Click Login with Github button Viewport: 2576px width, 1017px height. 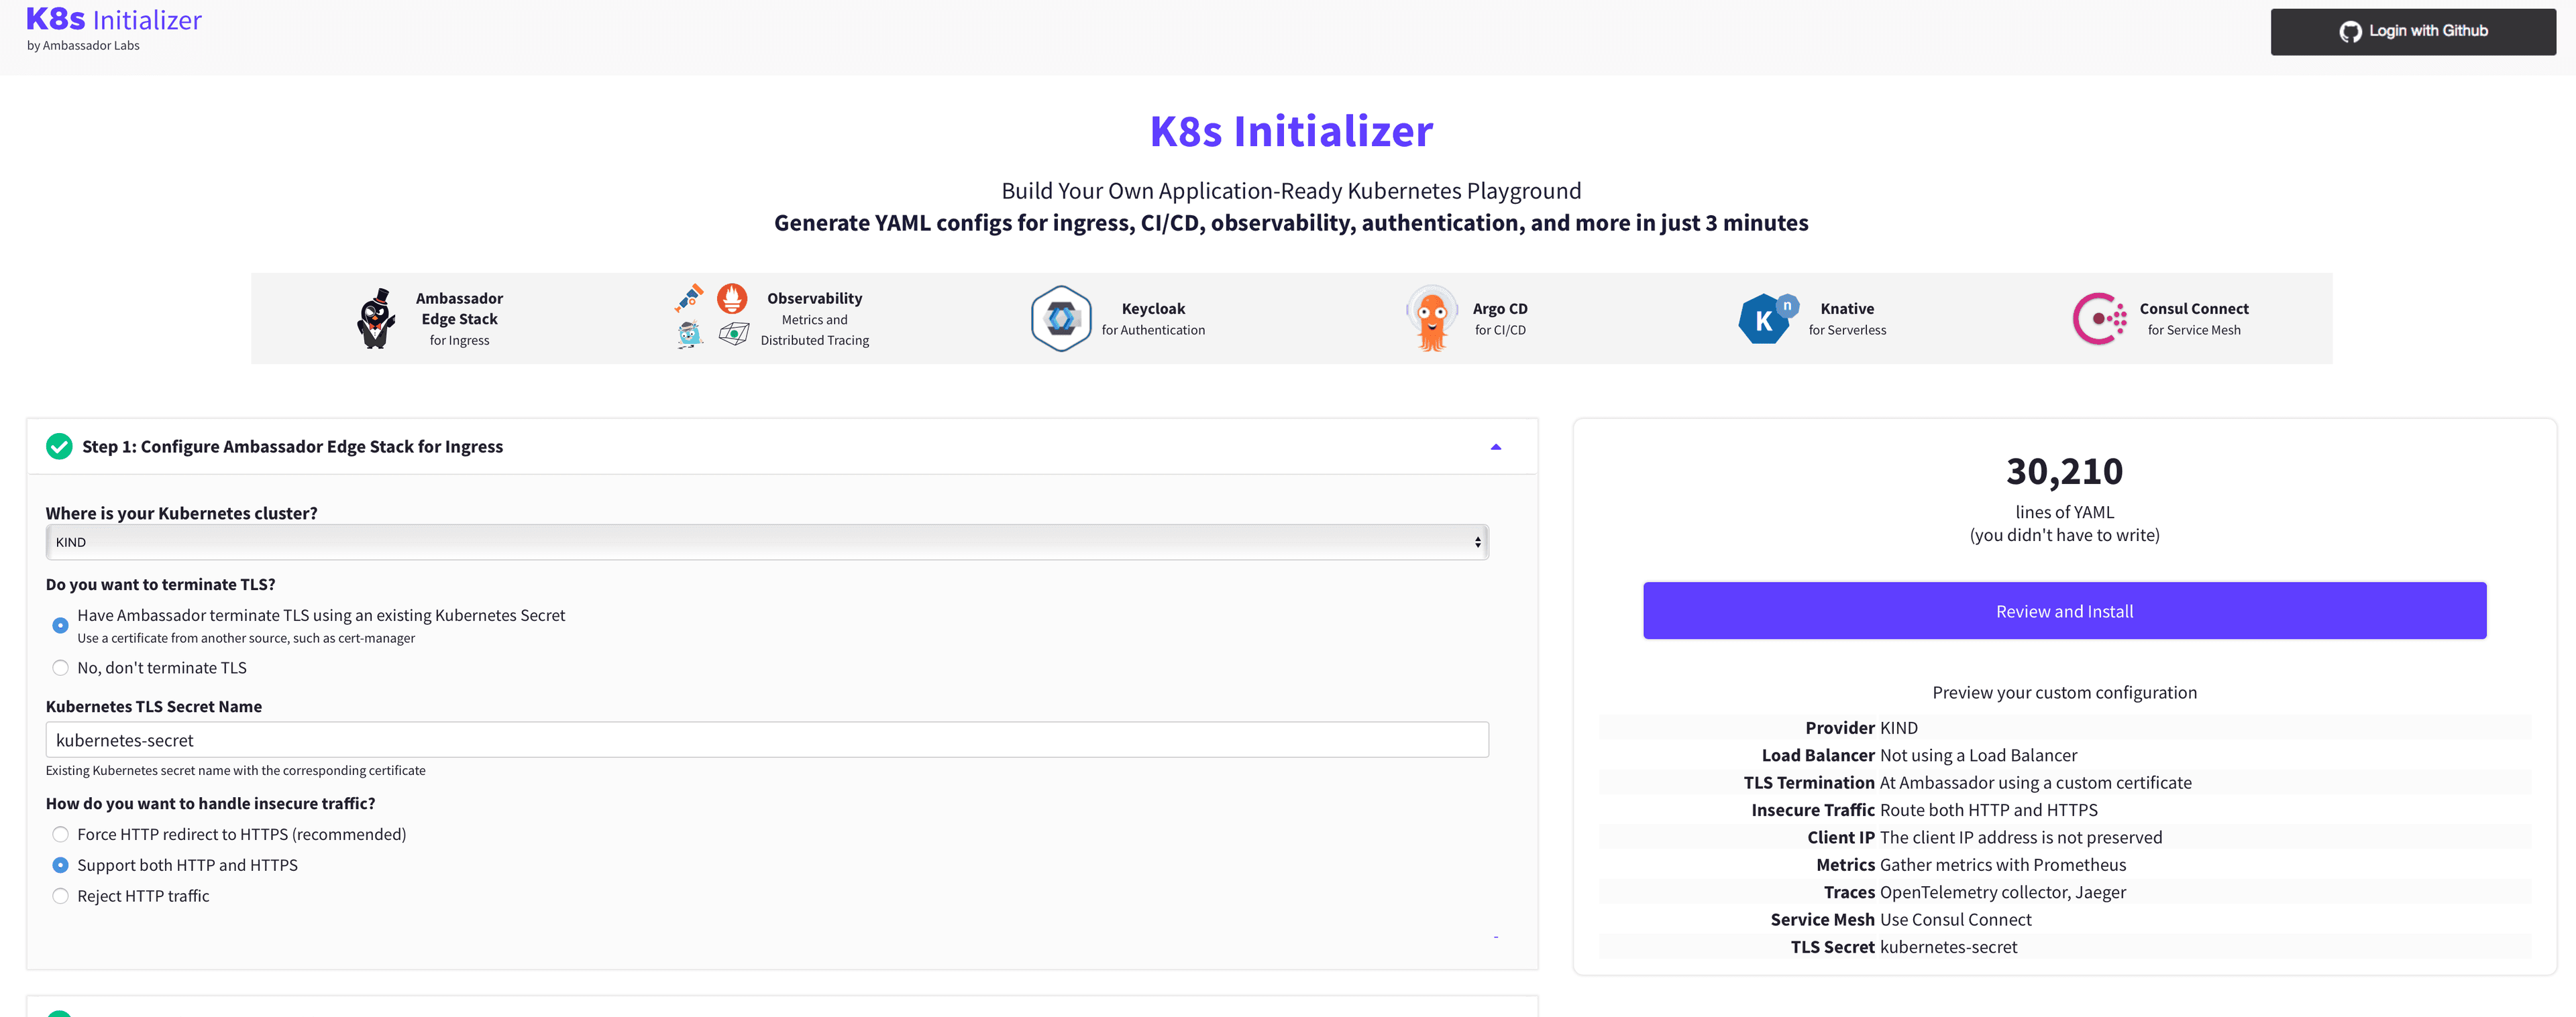point(2412,32)
